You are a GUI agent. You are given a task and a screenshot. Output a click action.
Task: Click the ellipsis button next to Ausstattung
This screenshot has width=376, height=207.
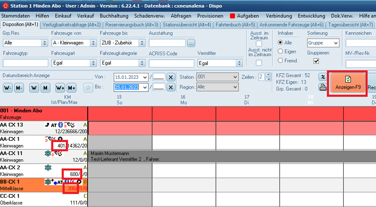[191, 43]
